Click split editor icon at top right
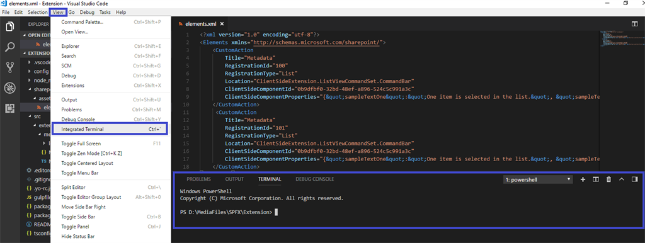 coord(635,24)
